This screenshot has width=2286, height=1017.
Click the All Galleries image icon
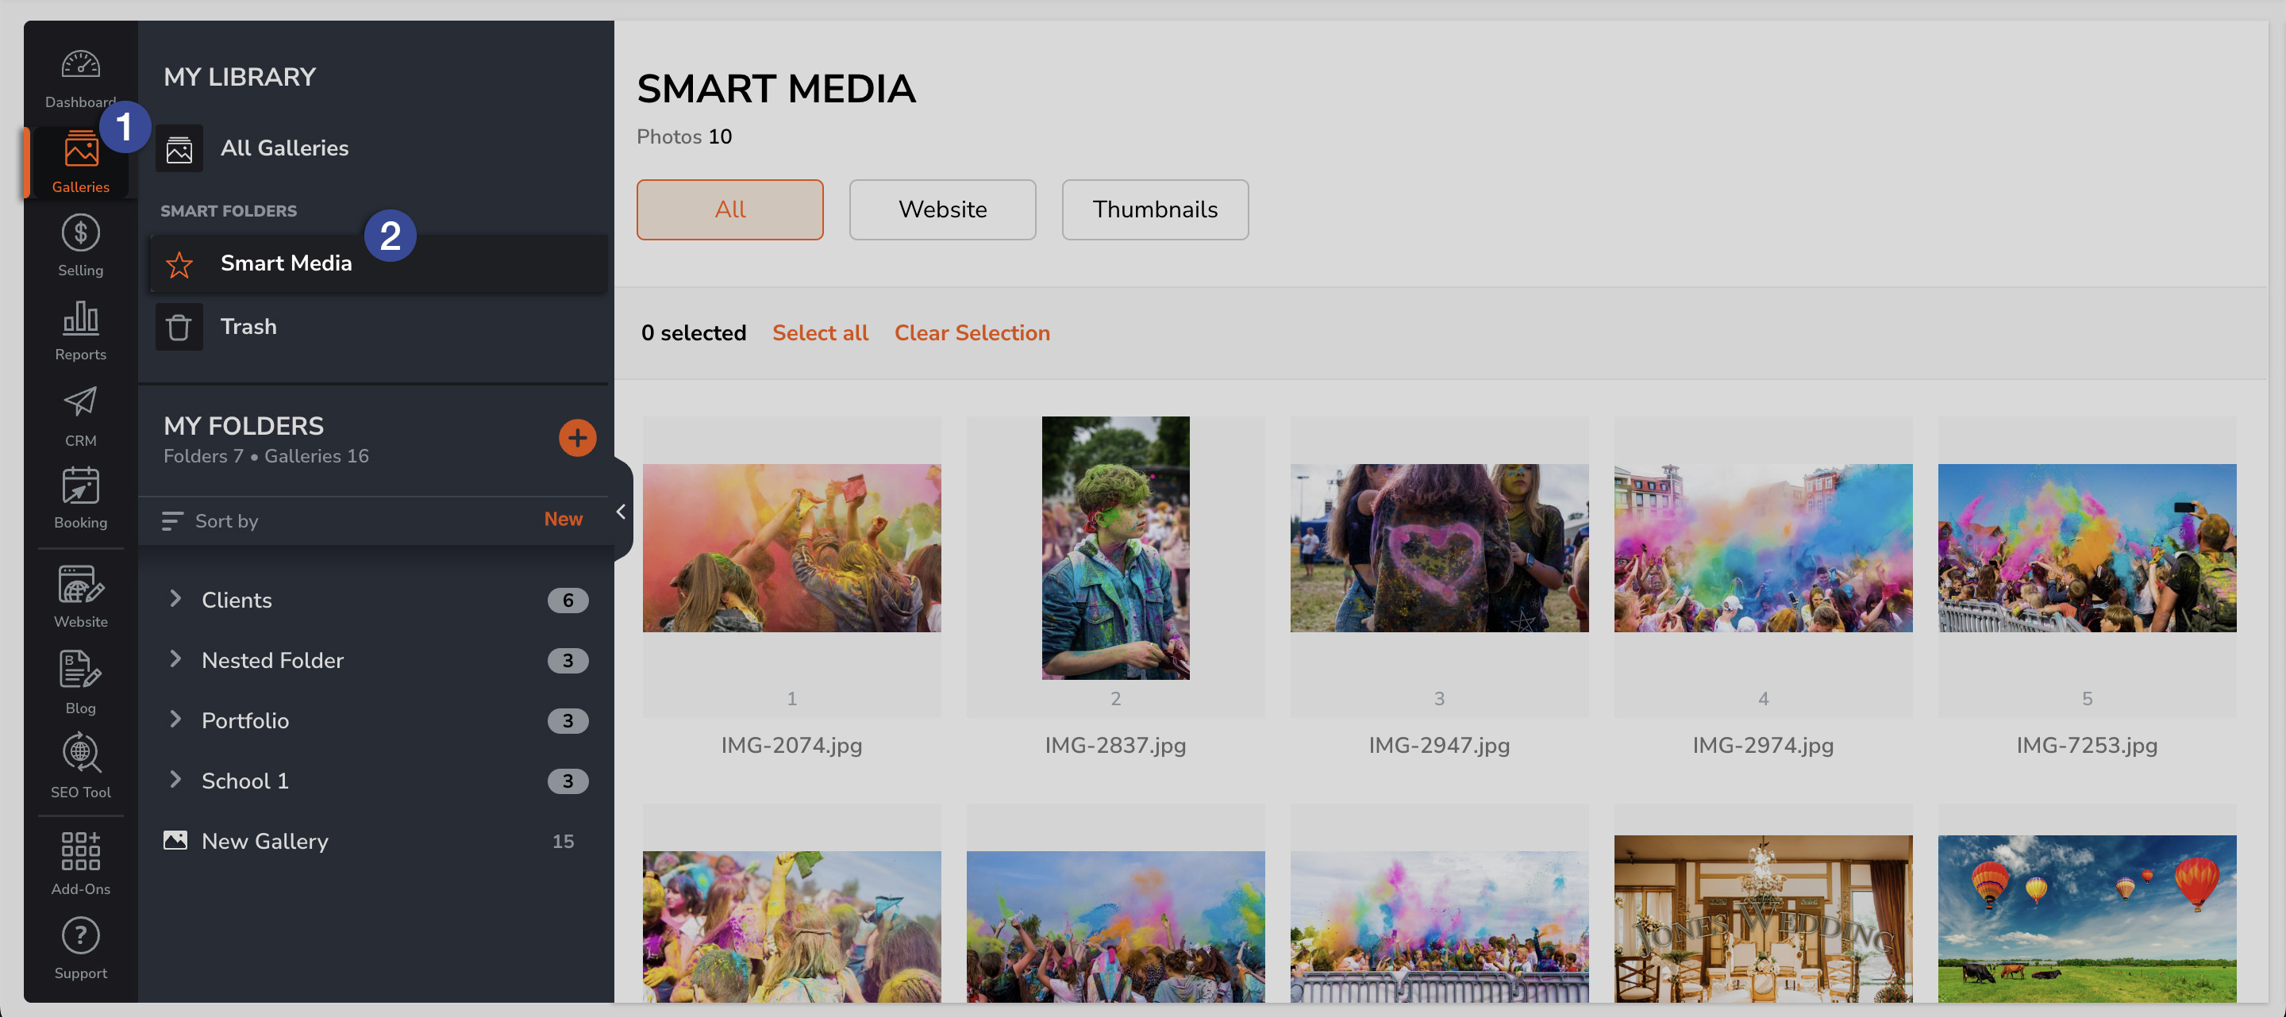pyautogui.click(x=179, y=149)
